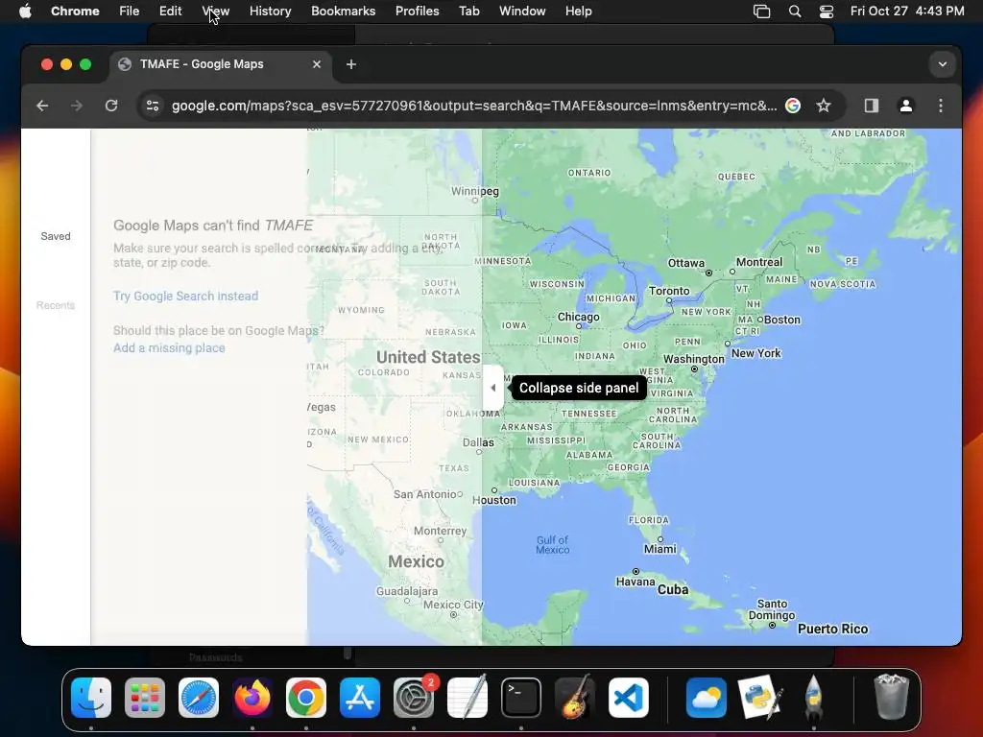Open Saved in Maps sidebar
Viewport: 983px width, 737px height.
pos(56,236)
